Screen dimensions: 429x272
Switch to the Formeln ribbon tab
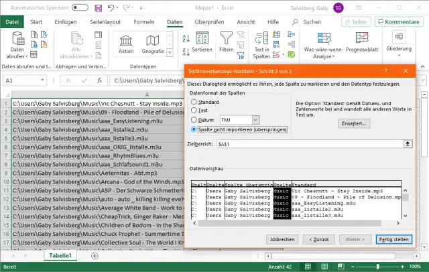(x=143, y=22)
